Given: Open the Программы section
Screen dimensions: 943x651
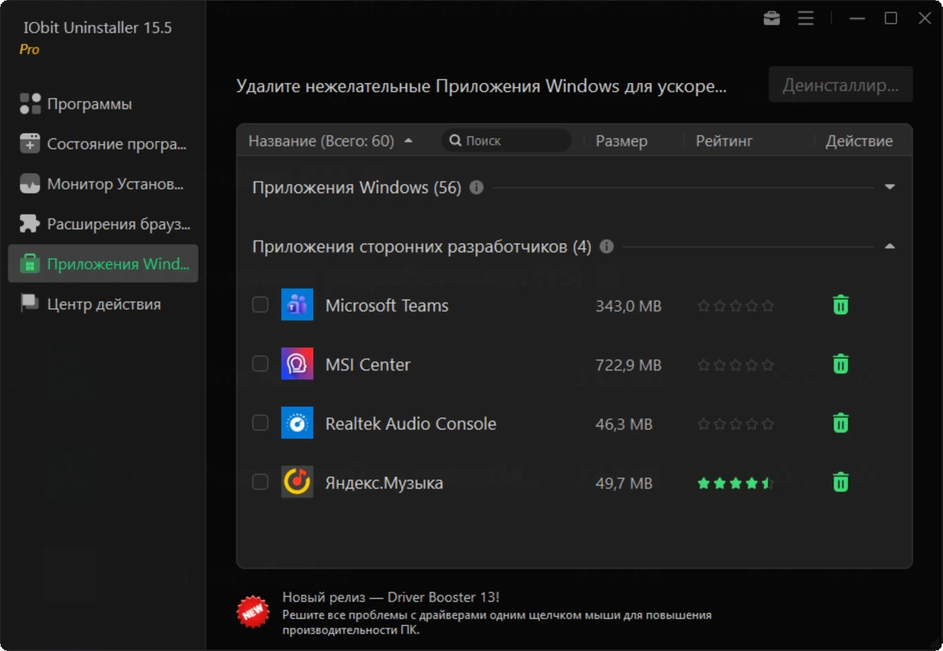Looking at the screenshot, I should coord(103,104).
